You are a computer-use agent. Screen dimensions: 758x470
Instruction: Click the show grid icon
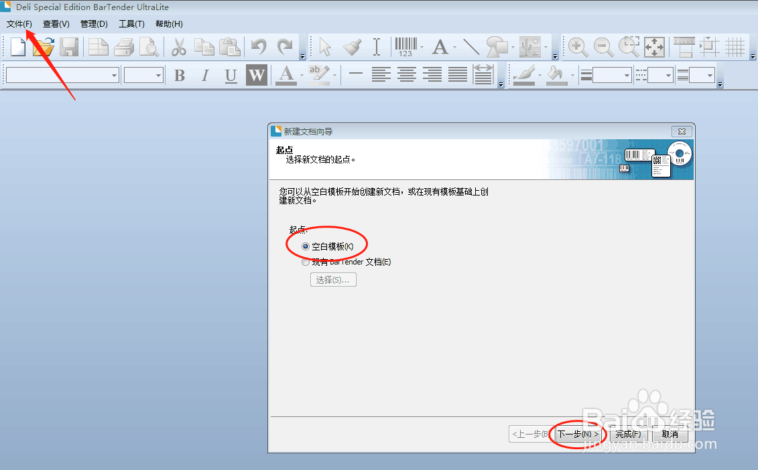pyautogui.click(x=735, y=47)
